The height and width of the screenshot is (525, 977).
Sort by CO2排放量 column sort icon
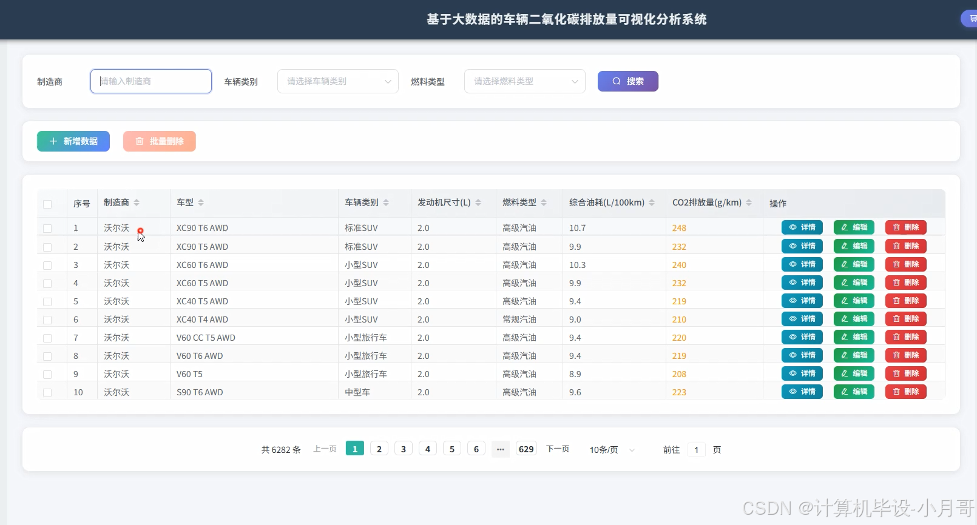[749, 202]
